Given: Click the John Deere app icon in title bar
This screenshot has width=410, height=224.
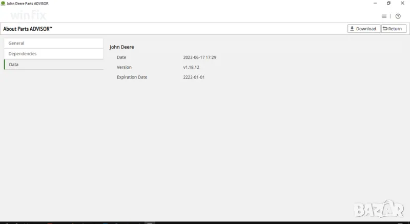Looking at the screenshot, I should tap(3, 4).
